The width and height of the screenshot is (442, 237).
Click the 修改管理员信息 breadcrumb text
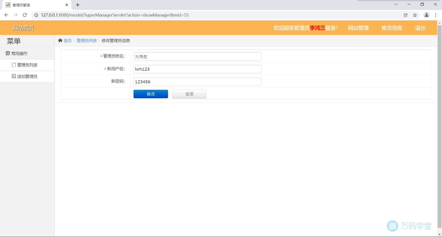tap(116, 41)
